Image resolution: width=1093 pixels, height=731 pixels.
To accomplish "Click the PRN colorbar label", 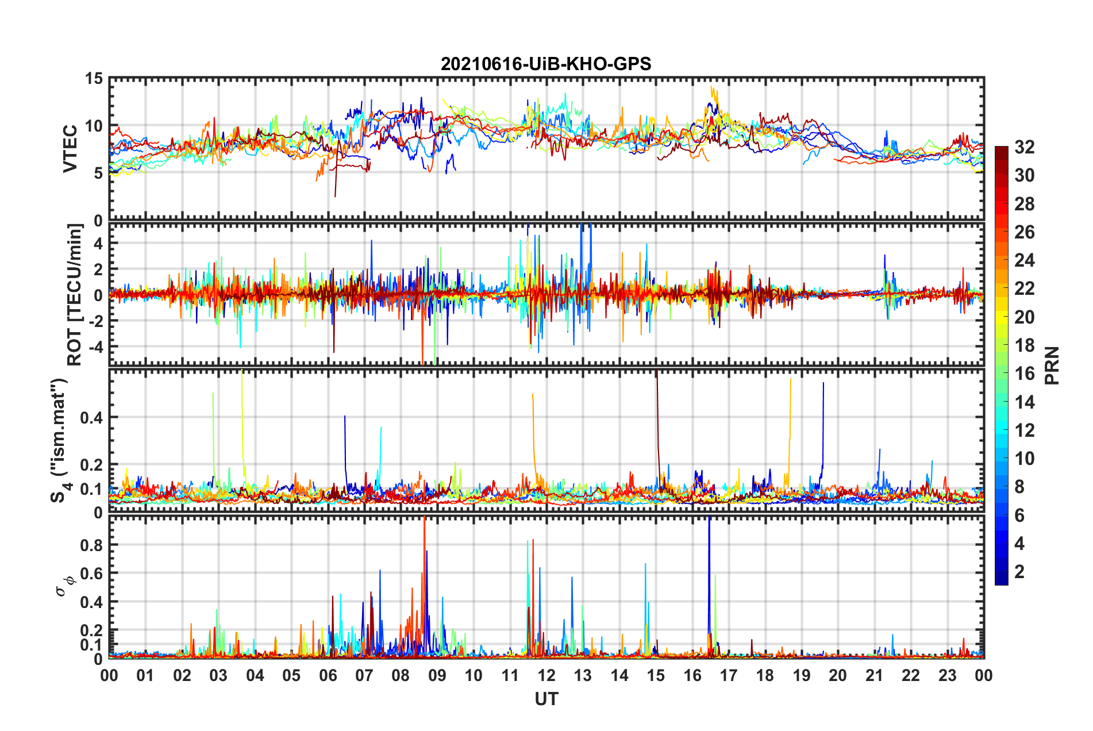I will (x=1052, y=365).
